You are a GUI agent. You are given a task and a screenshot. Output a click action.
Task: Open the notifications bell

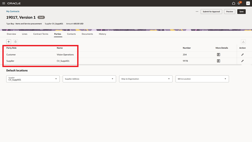(239, 3)
